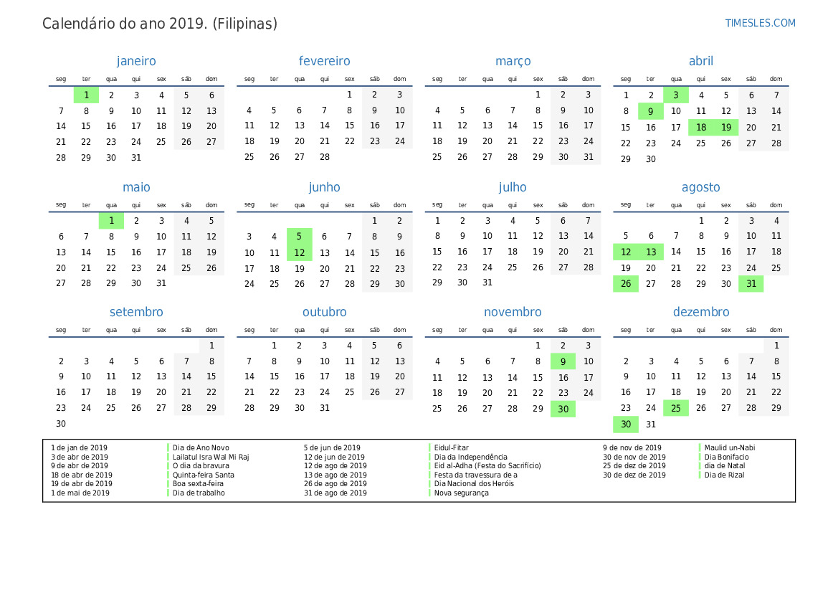
Task: Select day 28 in fevereiro
Action: click(324, 157)
